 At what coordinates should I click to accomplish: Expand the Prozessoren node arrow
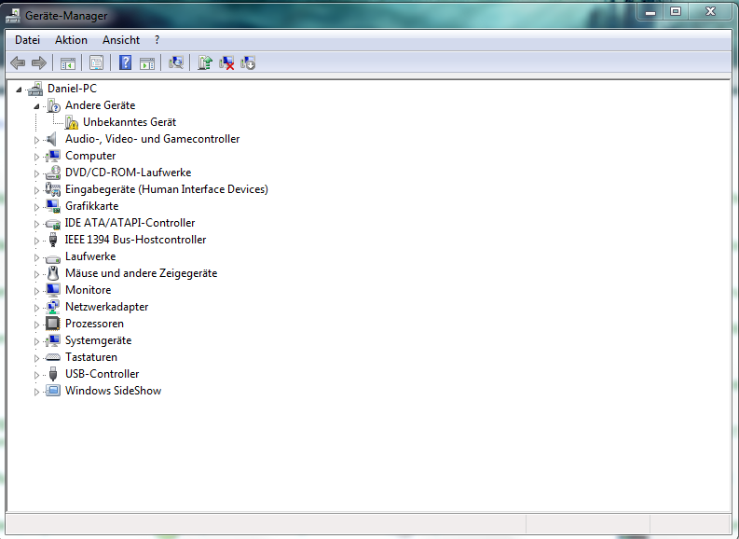(36, 325)
